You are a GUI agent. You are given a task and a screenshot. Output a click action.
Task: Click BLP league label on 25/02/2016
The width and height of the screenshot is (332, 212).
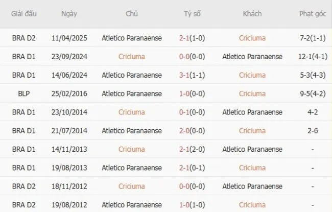(x=22, y=93)
